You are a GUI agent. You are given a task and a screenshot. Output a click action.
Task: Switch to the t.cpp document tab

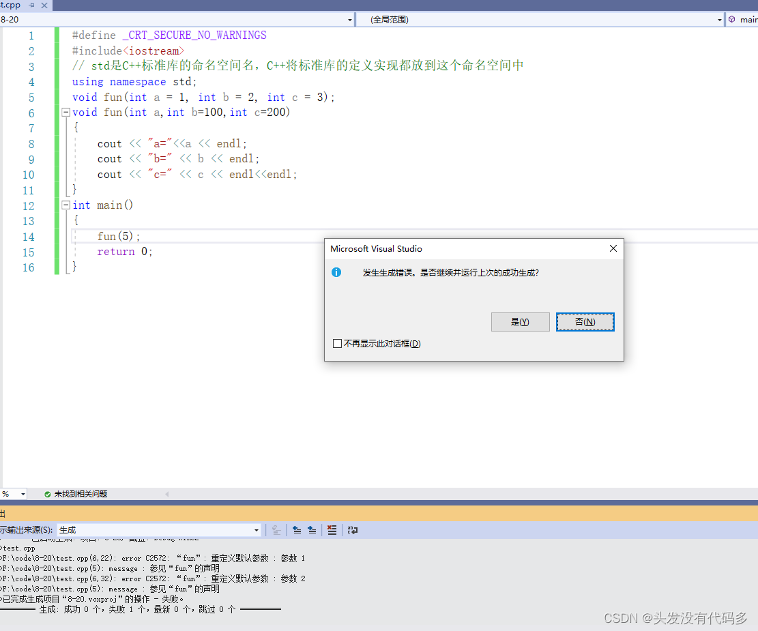pyautogui.click(x=11, y=4)
